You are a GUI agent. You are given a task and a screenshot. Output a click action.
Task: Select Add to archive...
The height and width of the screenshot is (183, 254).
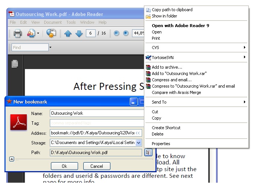point(196,67)
